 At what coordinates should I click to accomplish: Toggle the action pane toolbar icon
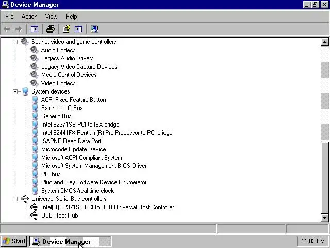(x=78, y=29)
